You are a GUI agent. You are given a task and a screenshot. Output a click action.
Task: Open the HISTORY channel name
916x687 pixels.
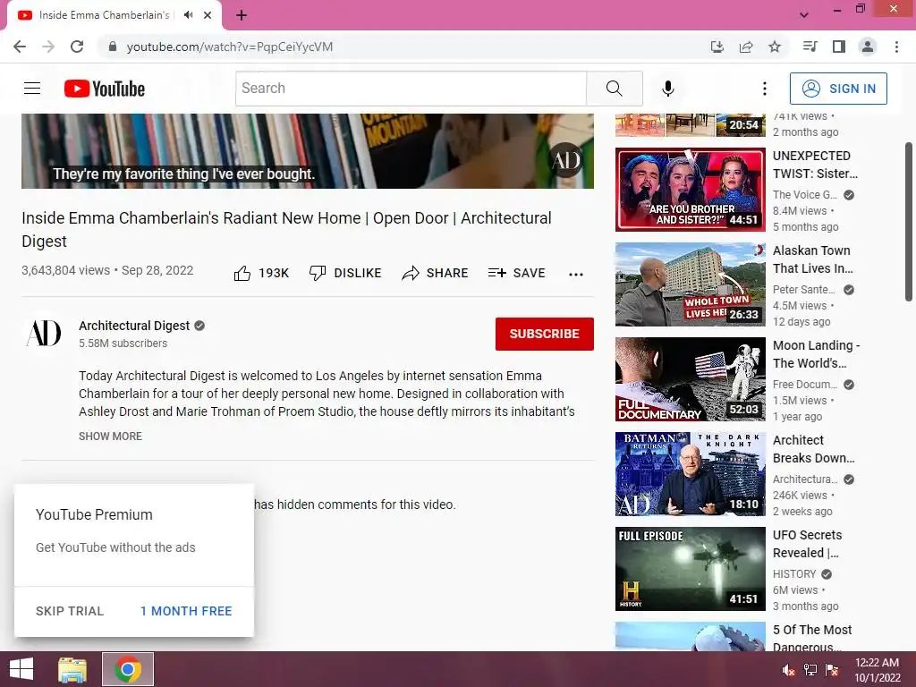[x=794, y=573]
